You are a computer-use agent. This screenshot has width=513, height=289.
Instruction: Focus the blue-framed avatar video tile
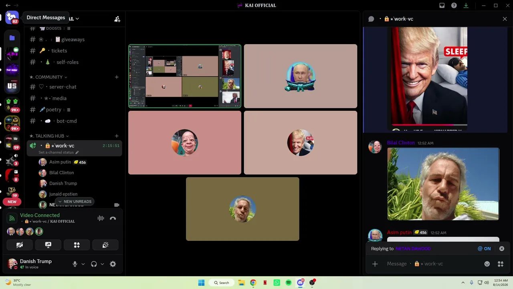[x=301, y=76]
